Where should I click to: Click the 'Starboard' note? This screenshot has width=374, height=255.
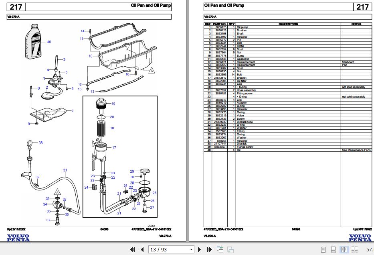348,62
